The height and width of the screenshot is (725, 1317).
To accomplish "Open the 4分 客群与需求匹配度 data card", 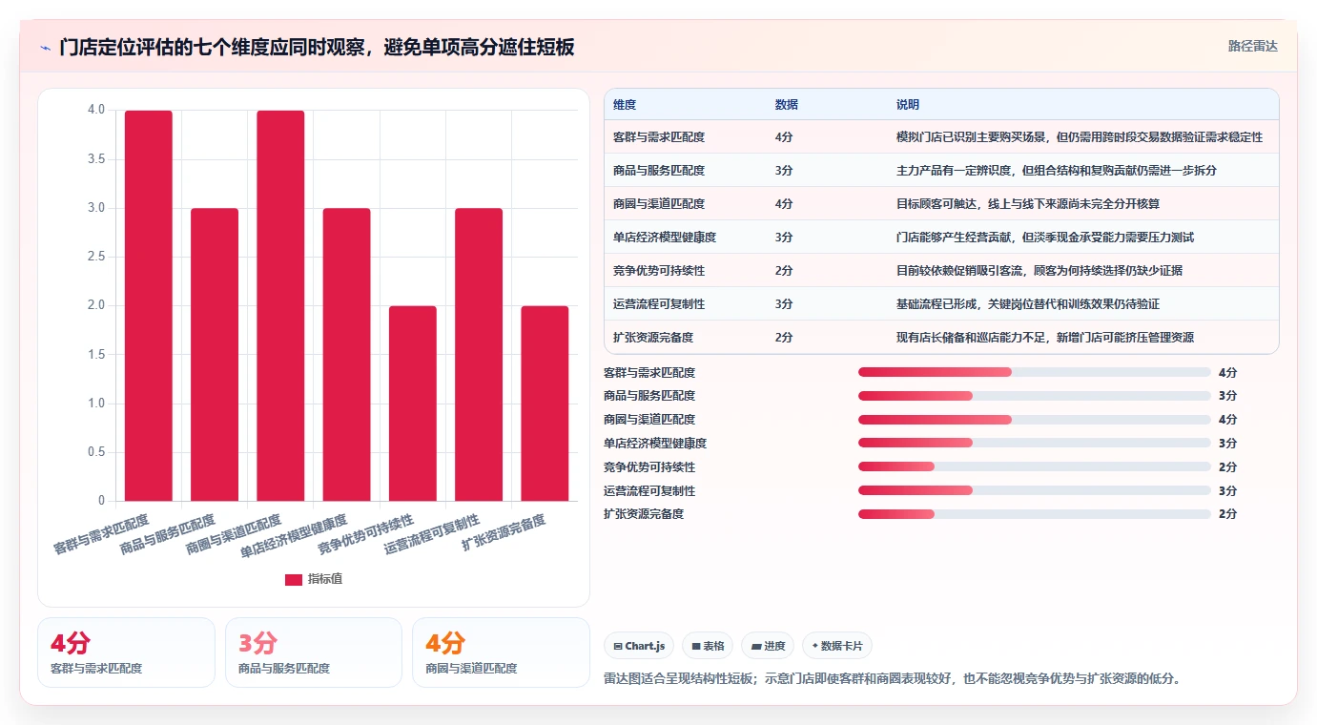I will [126, 652].
